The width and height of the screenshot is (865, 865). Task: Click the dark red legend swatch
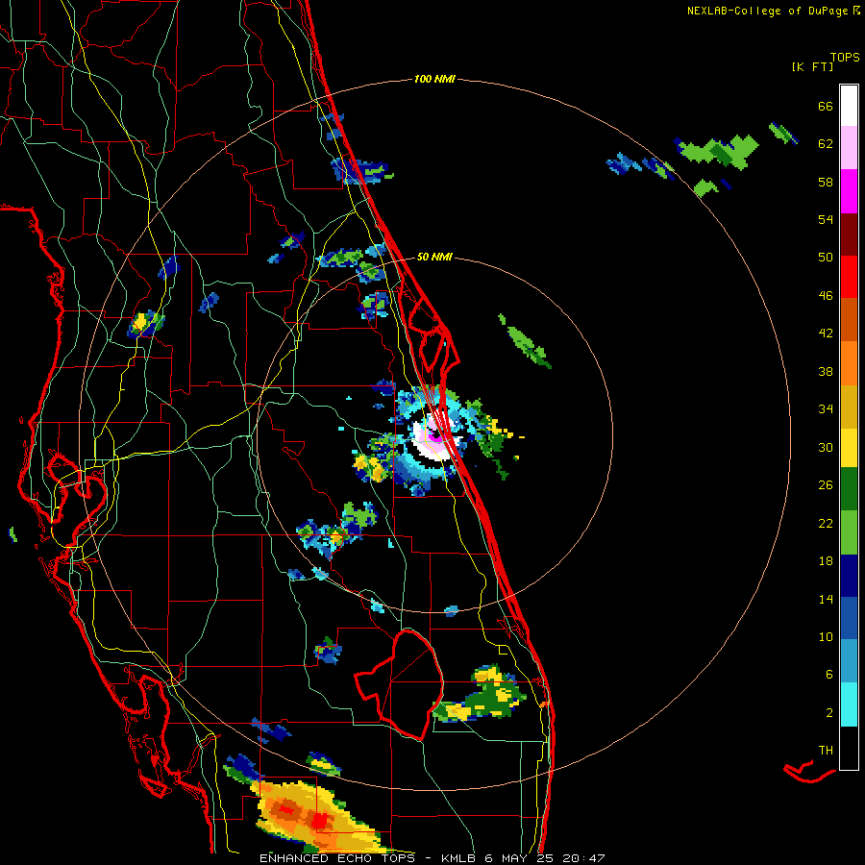[x=849, y=234]
